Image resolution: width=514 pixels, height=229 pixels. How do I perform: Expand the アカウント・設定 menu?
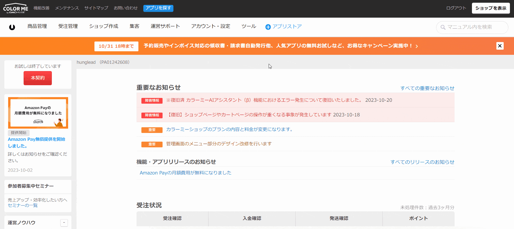pos(211,26)
